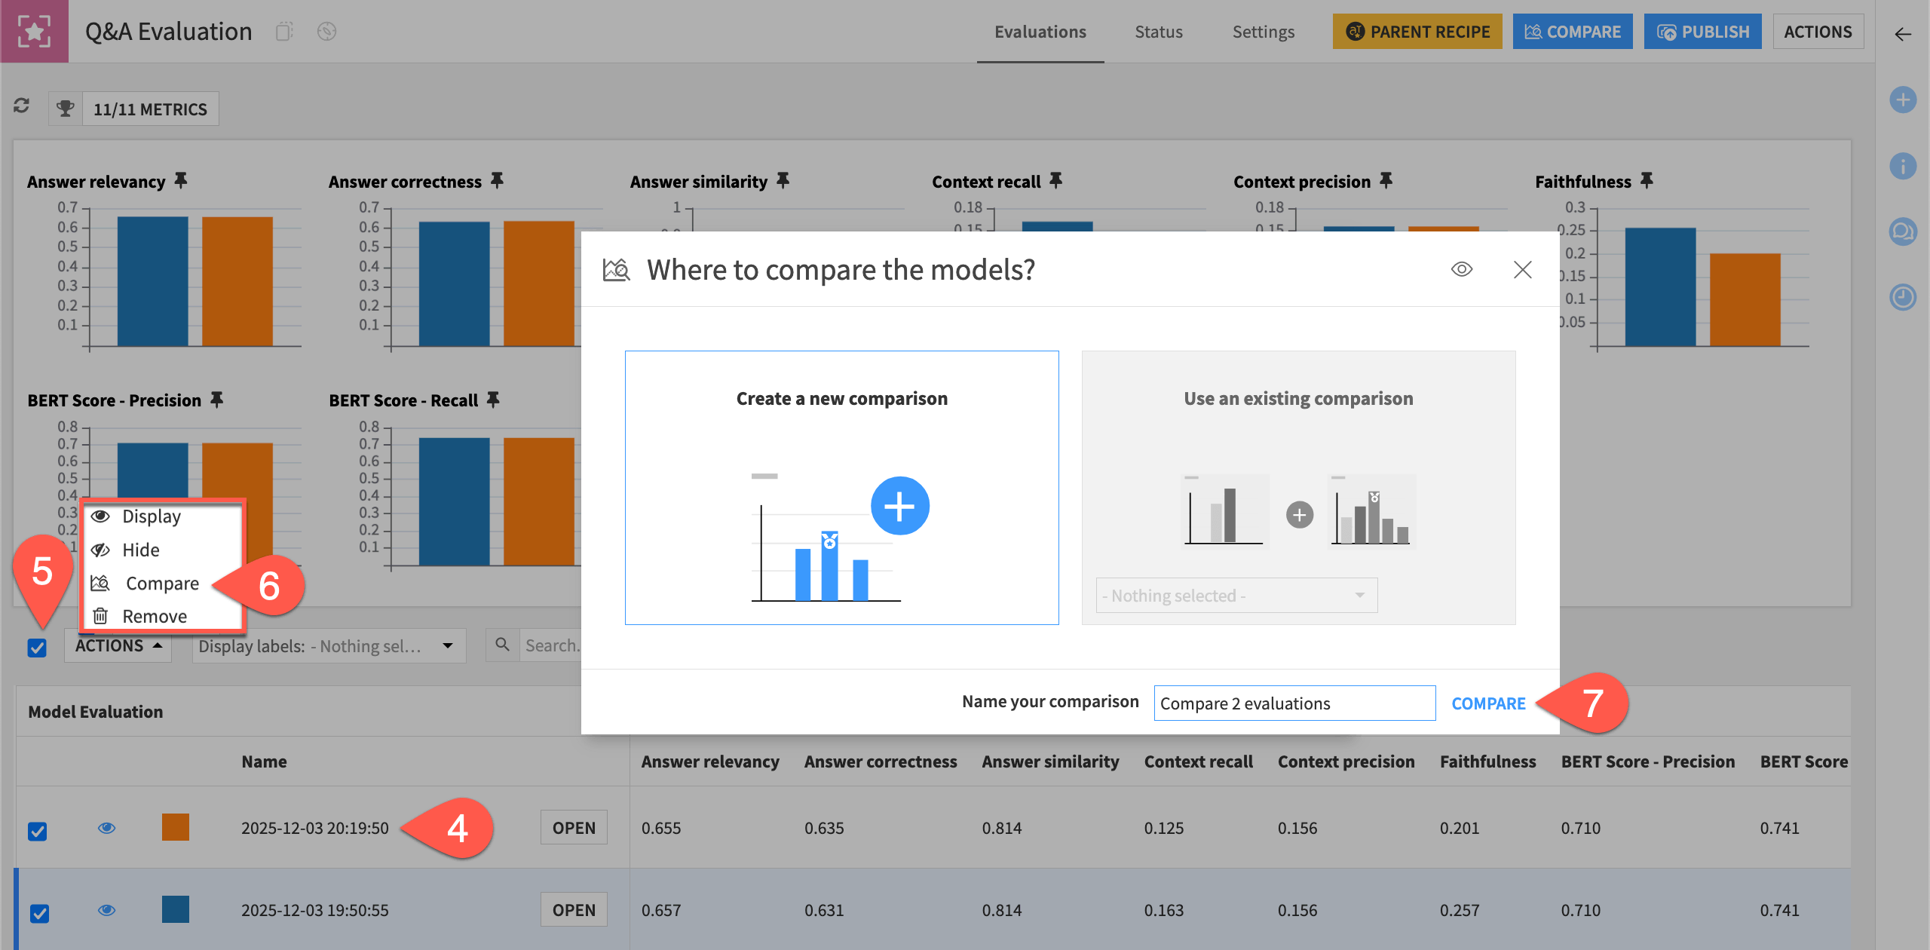
Task: Unpin the Answer relevancy chart
Action: tap(181, 180)
